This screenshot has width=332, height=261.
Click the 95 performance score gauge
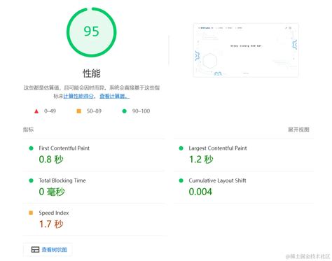click(92, 32)
